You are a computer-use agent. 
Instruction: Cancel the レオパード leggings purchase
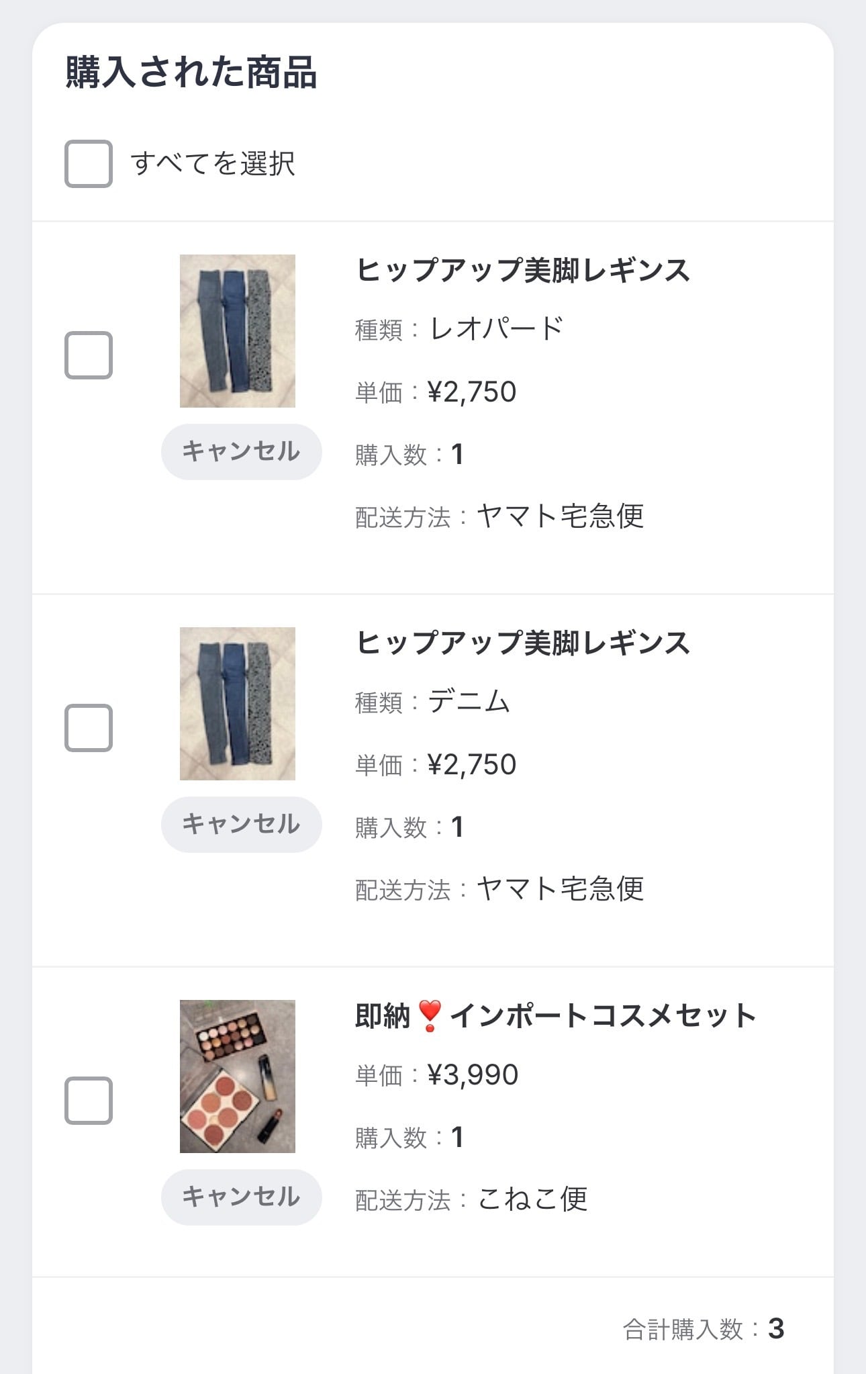click(x=241, y=452)
